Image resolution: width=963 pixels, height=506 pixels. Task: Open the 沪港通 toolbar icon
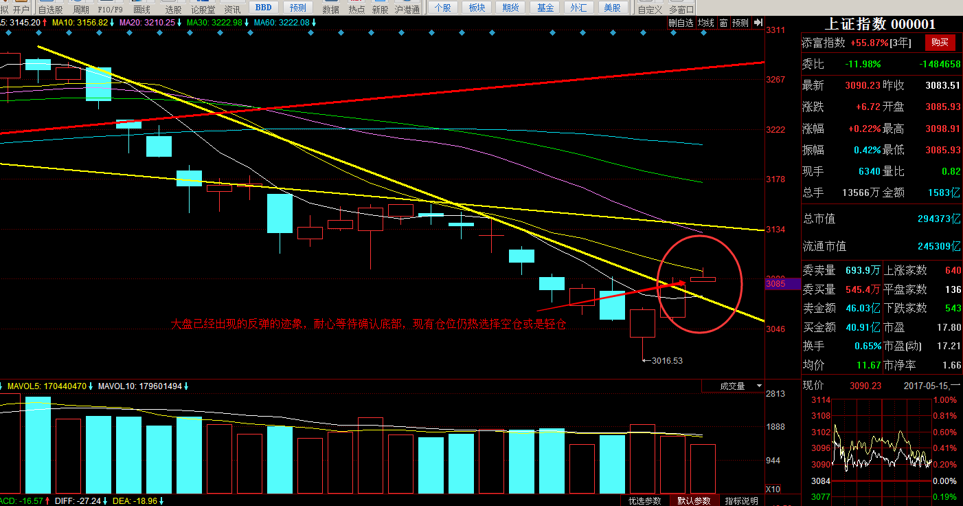[x=407, y=8]
